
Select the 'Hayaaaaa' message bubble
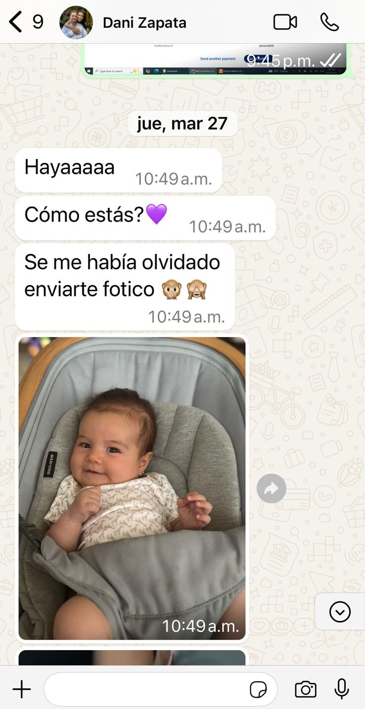coord(118,170)
